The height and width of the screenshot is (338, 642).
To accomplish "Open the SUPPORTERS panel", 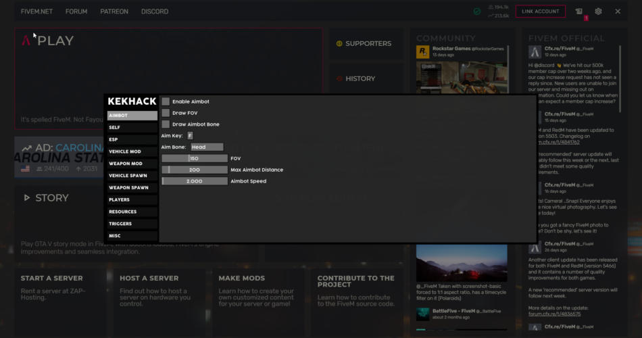I will 366,43.
